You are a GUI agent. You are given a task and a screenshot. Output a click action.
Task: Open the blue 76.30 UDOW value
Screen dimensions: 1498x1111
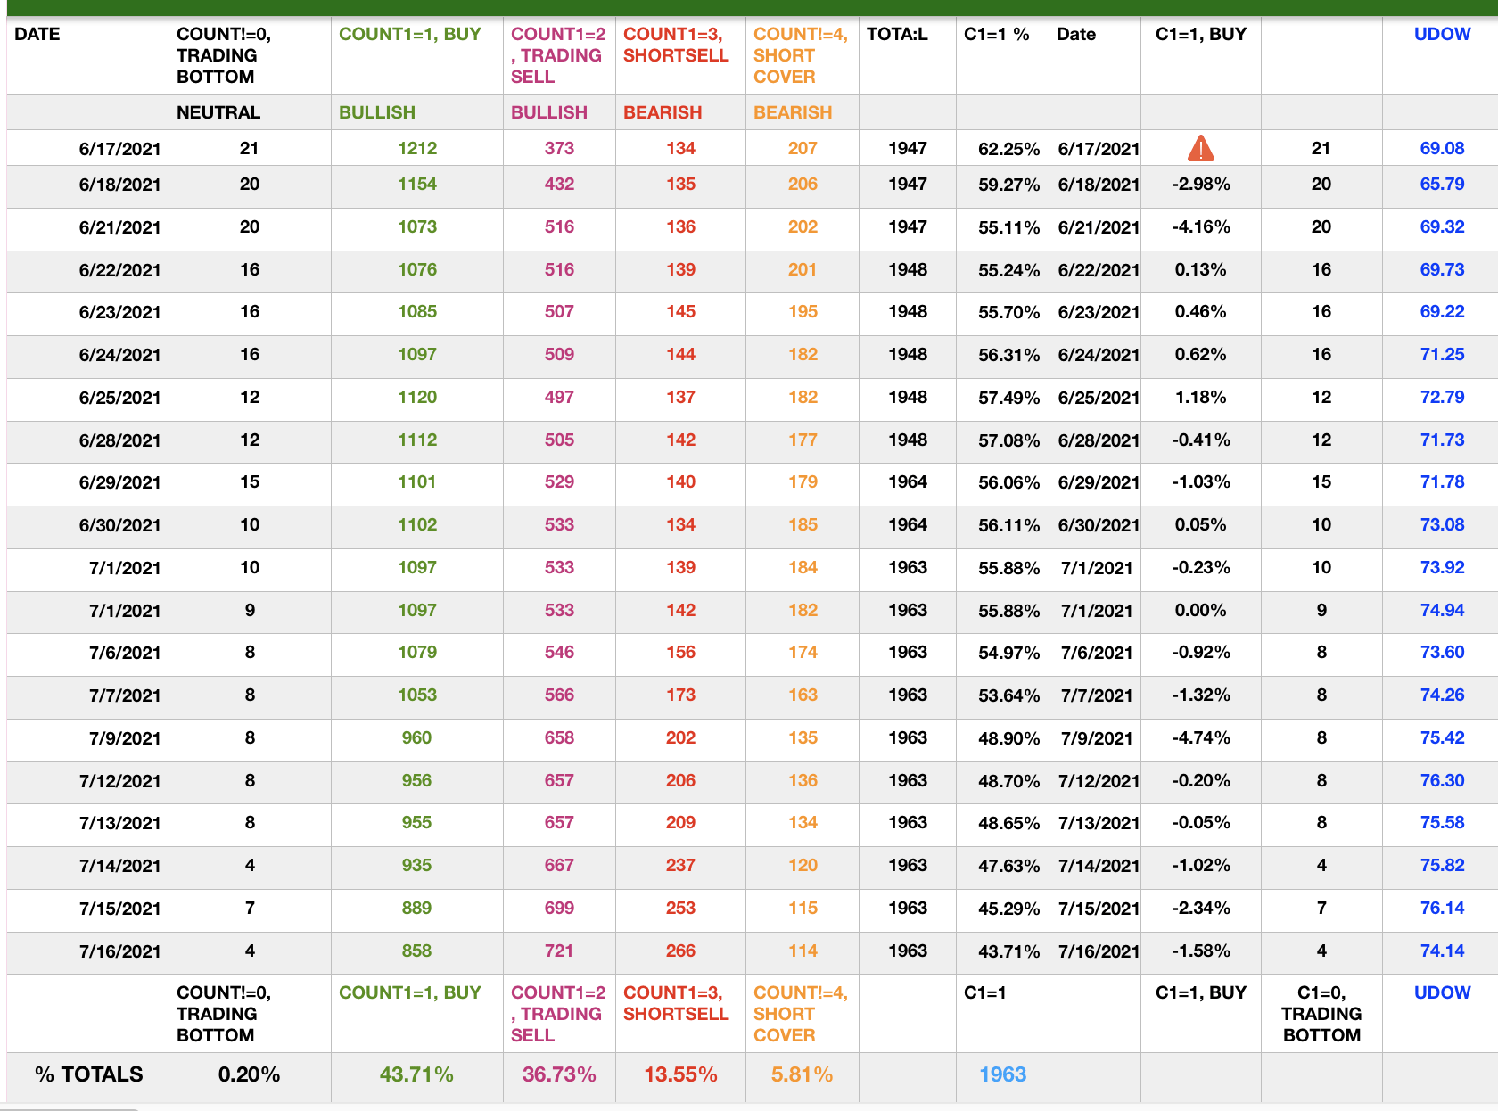tap(1442, 781)
